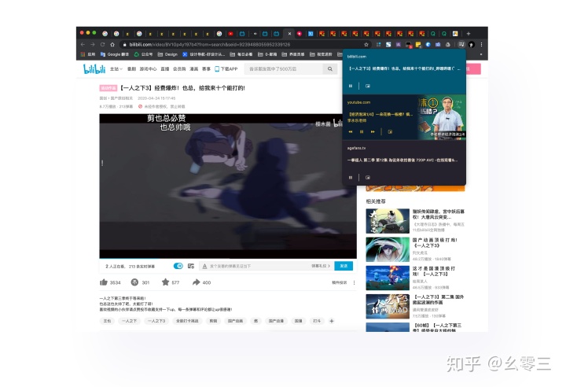The image size is (566, 387).
Task: Pause youtube.com media in popup
Action: pyautogui.click(x=362, y=132)
